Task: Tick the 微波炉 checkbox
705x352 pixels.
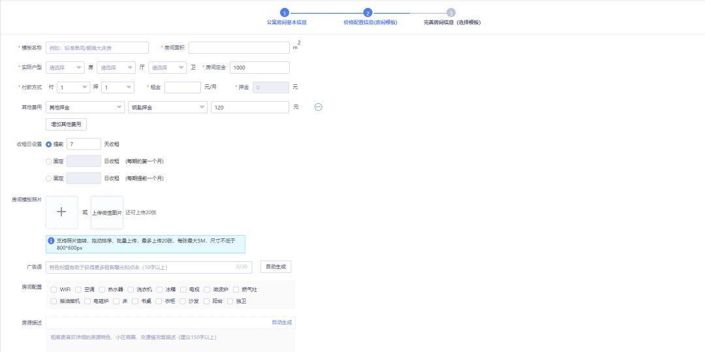Action: coord(208,289)
